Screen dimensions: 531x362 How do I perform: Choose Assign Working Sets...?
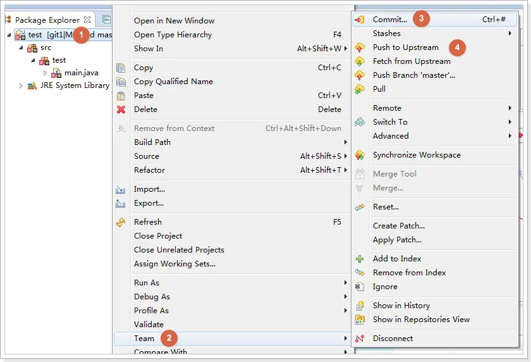(232, 264)
